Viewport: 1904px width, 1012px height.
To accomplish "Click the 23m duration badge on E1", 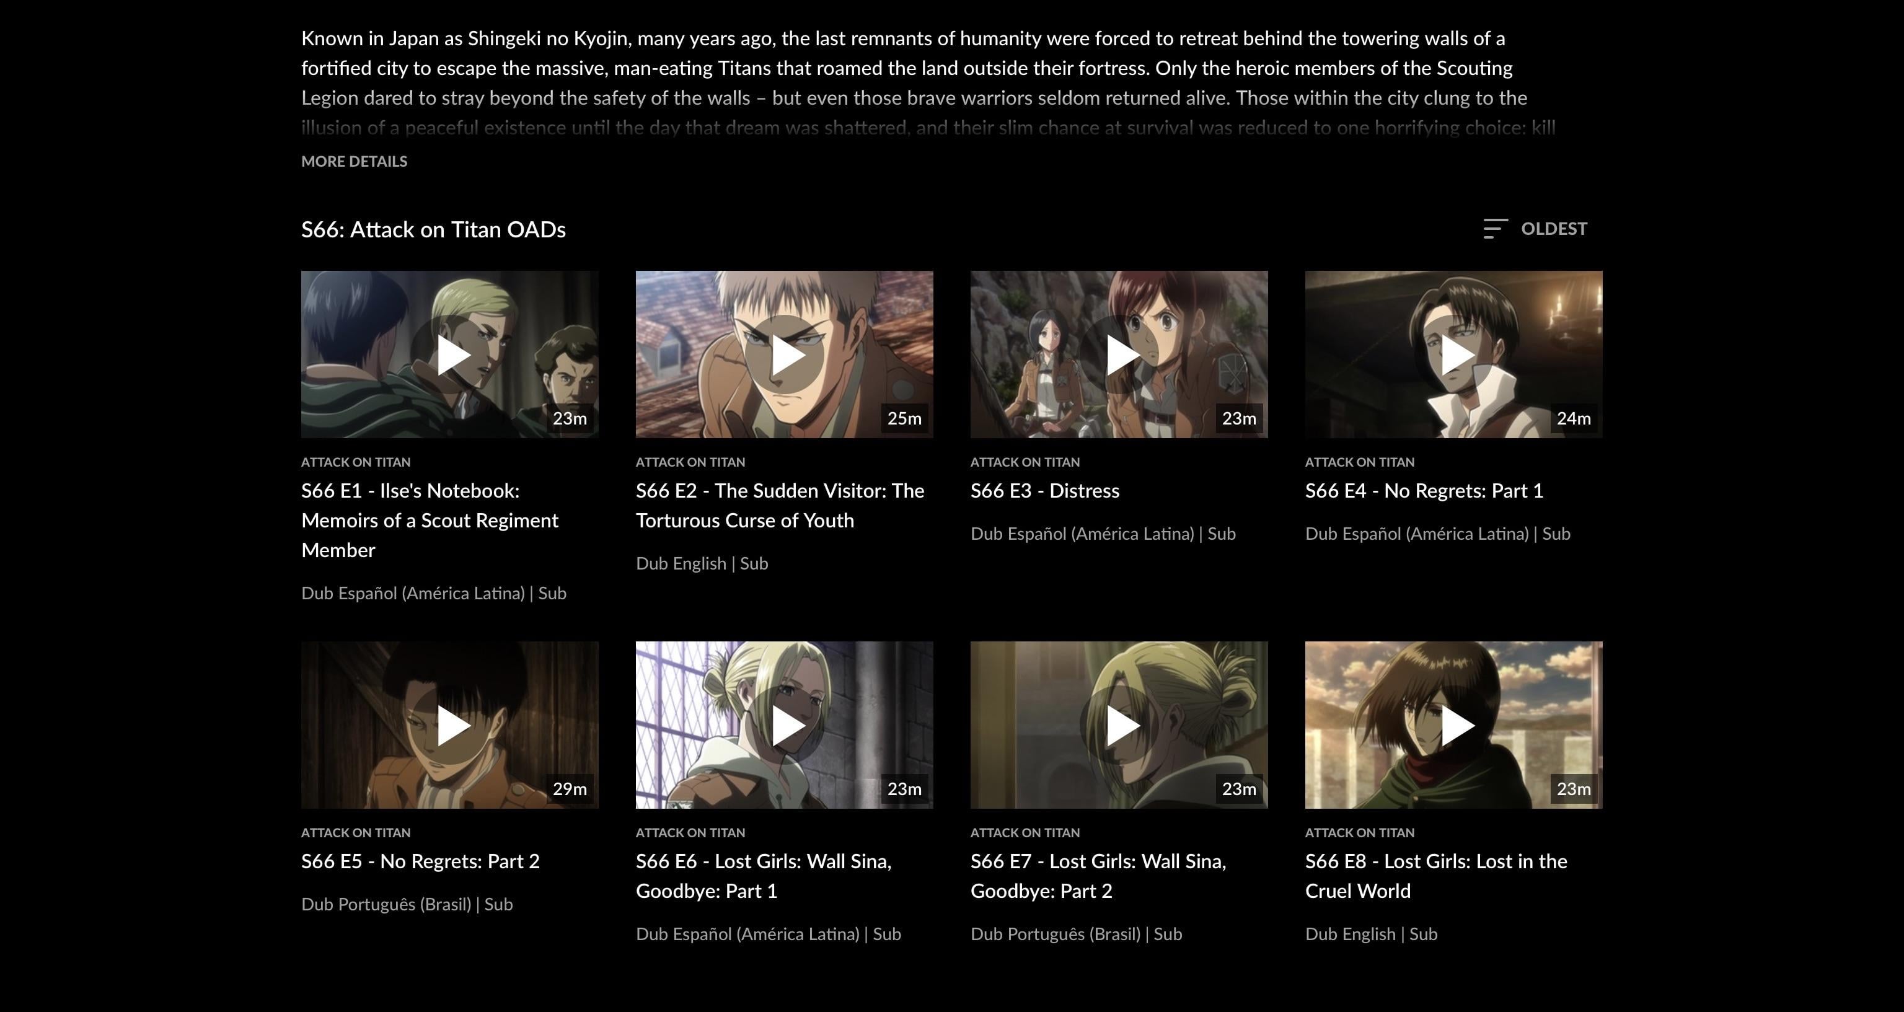I will (x=569, y=418).
